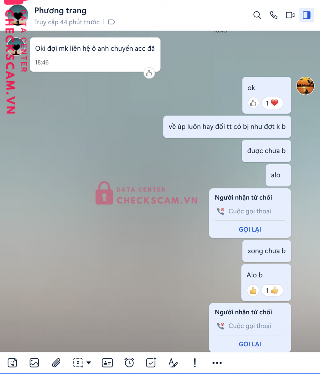
Task: Send a contact card
Action: click(107, 362)
